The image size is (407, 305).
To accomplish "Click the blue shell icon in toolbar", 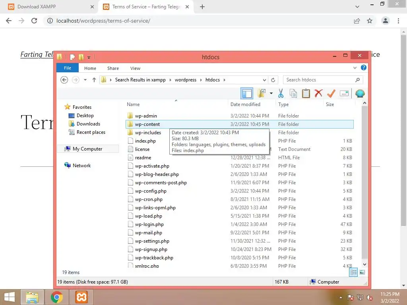I will pos(360,93).
